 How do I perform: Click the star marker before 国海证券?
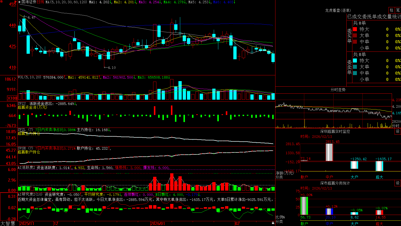pos(20,2)
